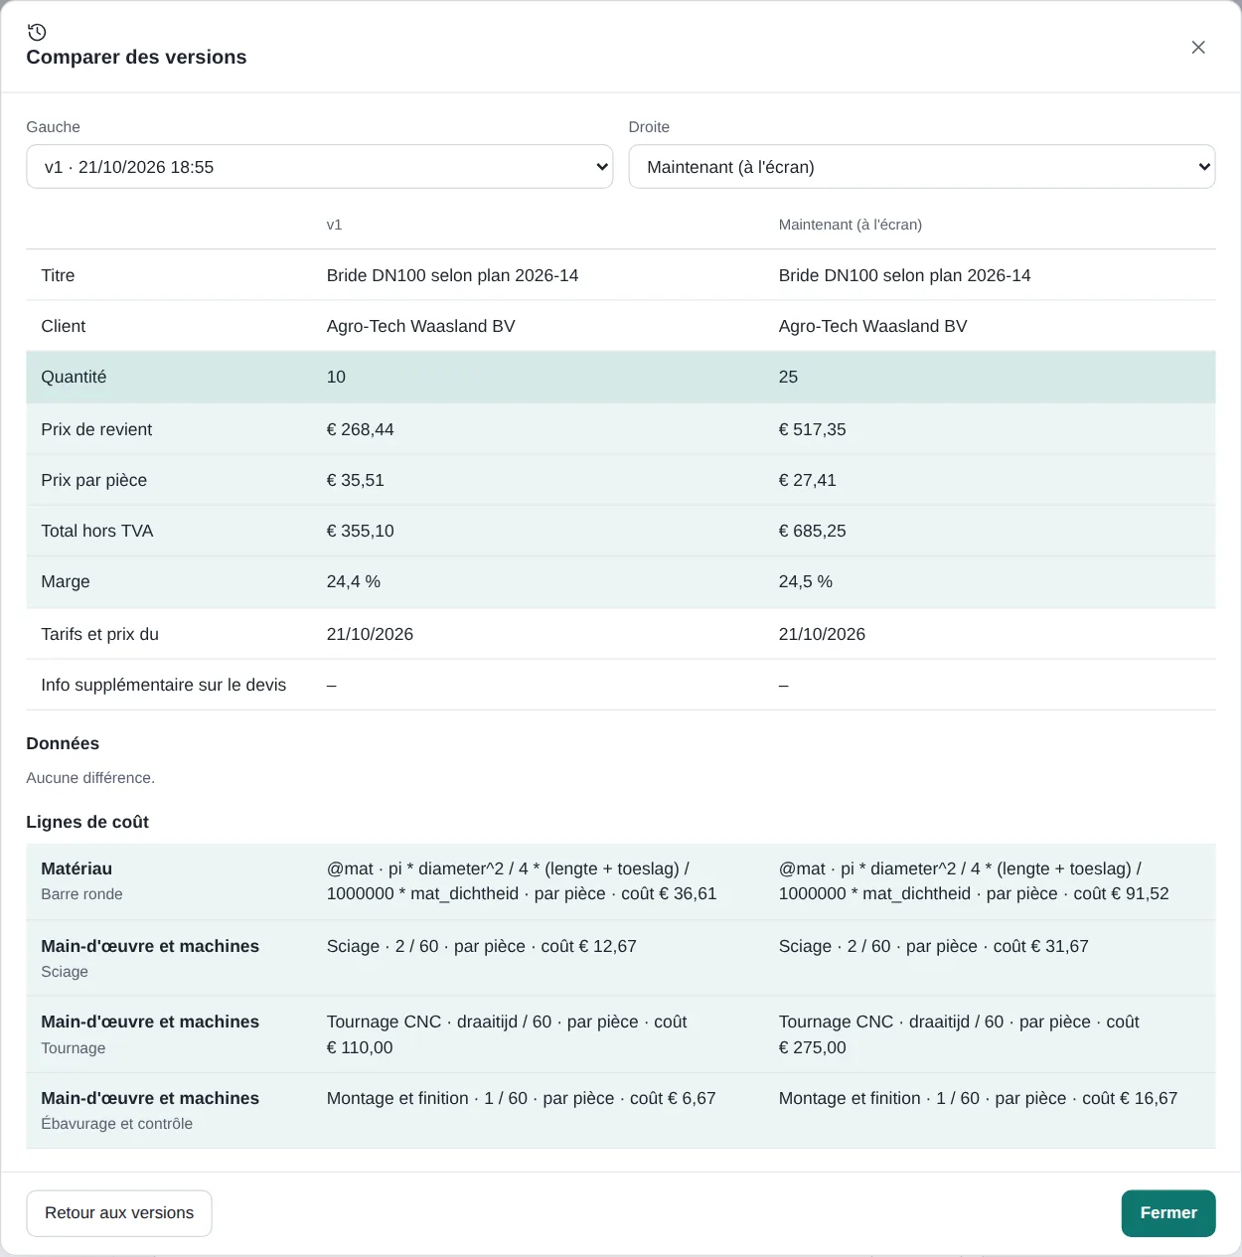Click the Client value Agro-Tech Waasland BV in v1
This screenshot has width=1242, height=1257.
click(420, 326)
